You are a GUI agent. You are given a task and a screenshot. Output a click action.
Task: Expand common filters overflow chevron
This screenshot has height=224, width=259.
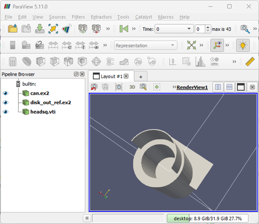[234, 62]
